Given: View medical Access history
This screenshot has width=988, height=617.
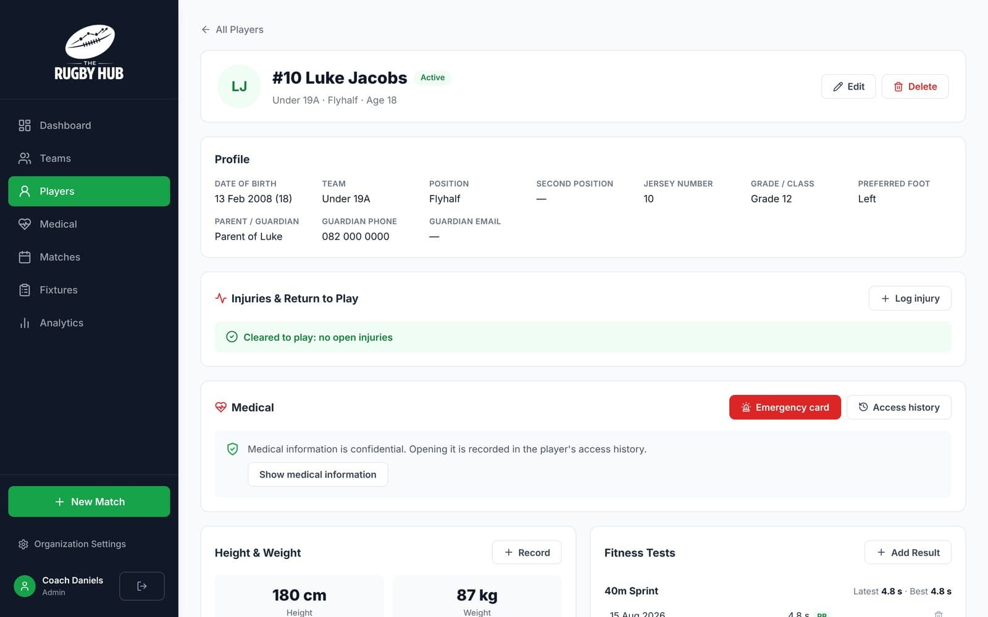Looking at the screenshot, I should [x=899, y=407].
